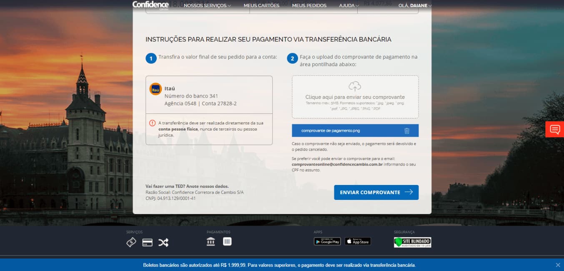This screenshot has width=564, height=271.
Task: Click the Confidence logo in header
Action: tap(150, 5)
